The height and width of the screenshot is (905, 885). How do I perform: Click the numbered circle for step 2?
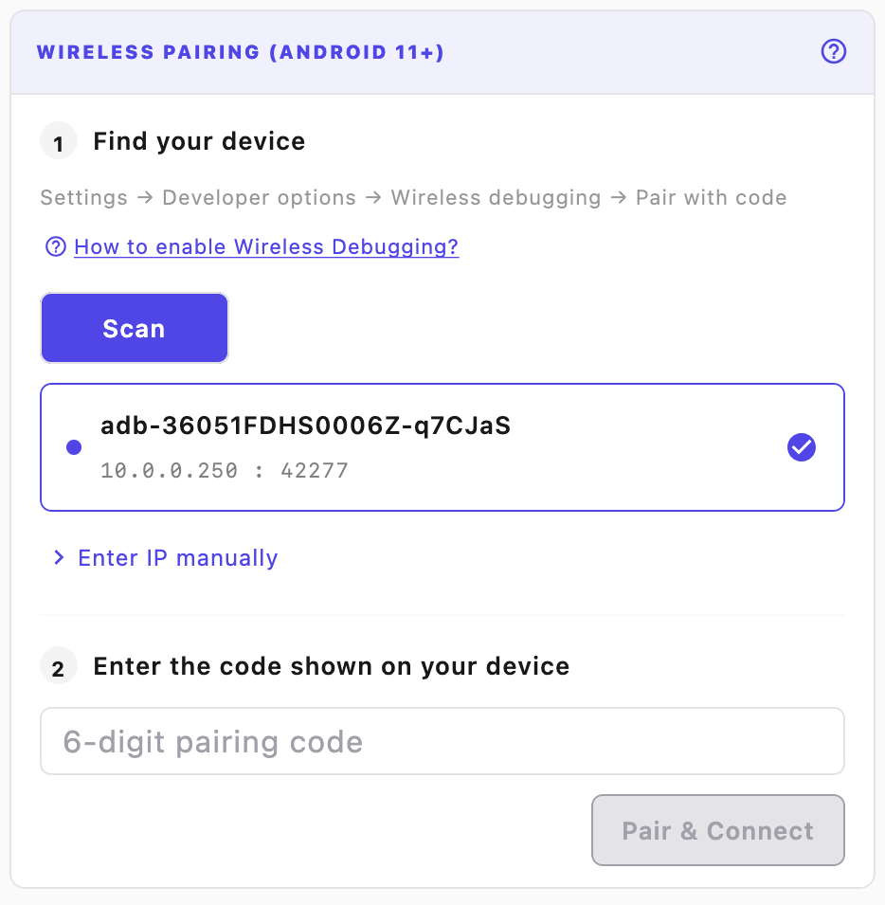(x=59, y=665)
